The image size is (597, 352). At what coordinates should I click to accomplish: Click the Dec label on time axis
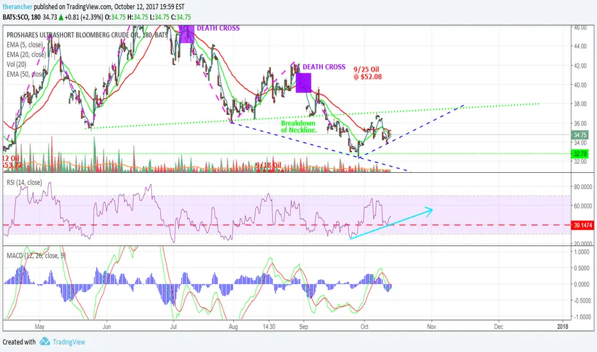498,326
